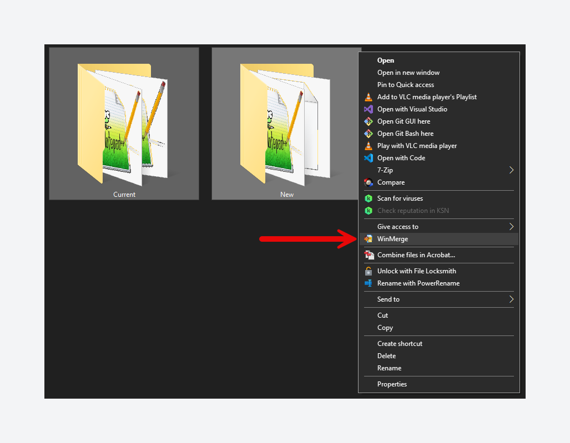Select Open with Code entry

439,158
